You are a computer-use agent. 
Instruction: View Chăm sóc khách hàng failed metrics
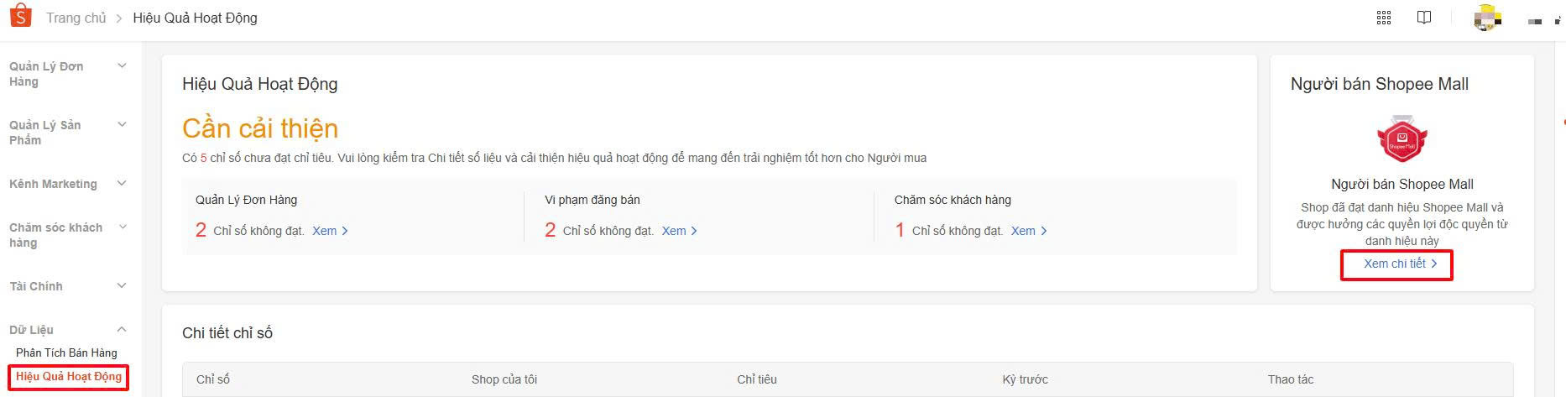point(1028,231)
